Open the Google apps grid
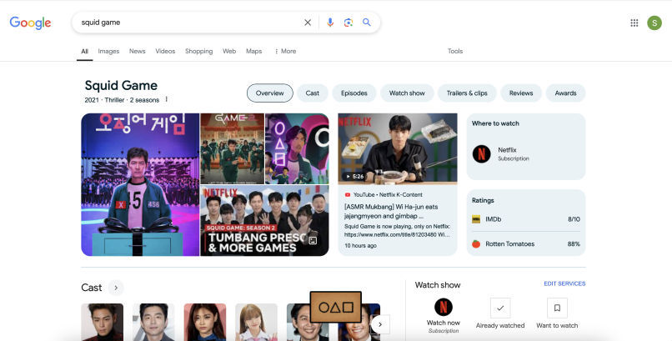 pyautogui.click(x=634, y=23)
